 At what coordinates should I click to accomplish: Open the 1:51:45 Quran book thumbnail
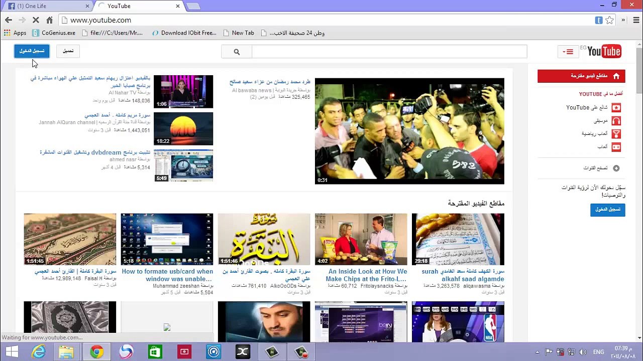[70, 239]
